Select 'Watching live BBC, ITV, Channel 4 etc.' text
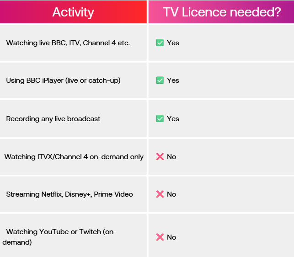 (68, 43)
